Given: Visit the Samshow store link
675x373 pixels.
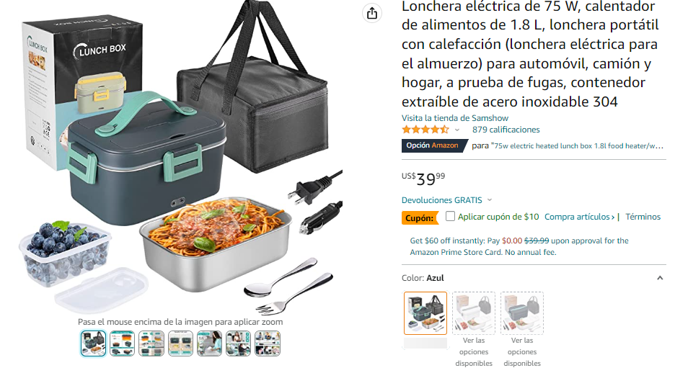Looking at the screenshot, I should point(454,118).
